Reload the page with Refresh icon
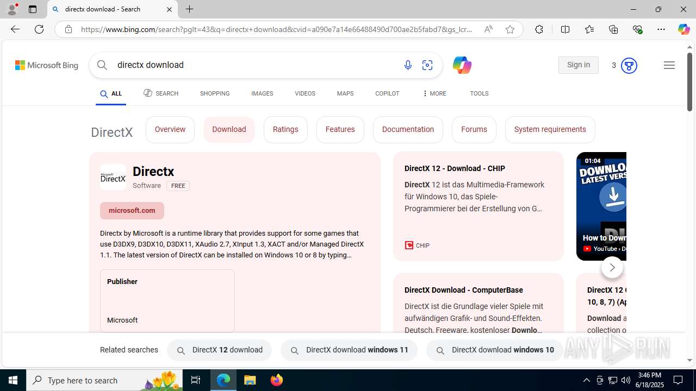This screenshot has width=696, height=391. pos(39,29)
